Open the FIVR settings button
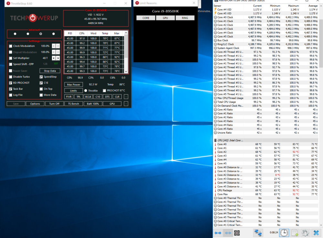This screenshot has width=323, height=238. 69,97
